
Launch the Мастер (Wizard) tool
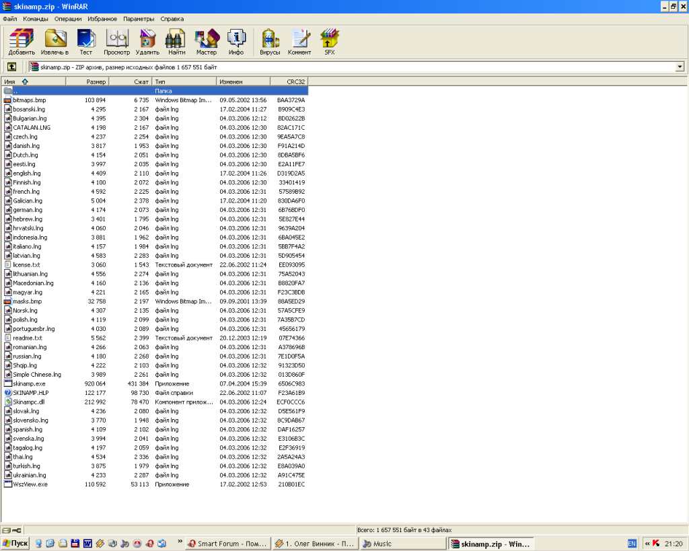coord(207,42)
